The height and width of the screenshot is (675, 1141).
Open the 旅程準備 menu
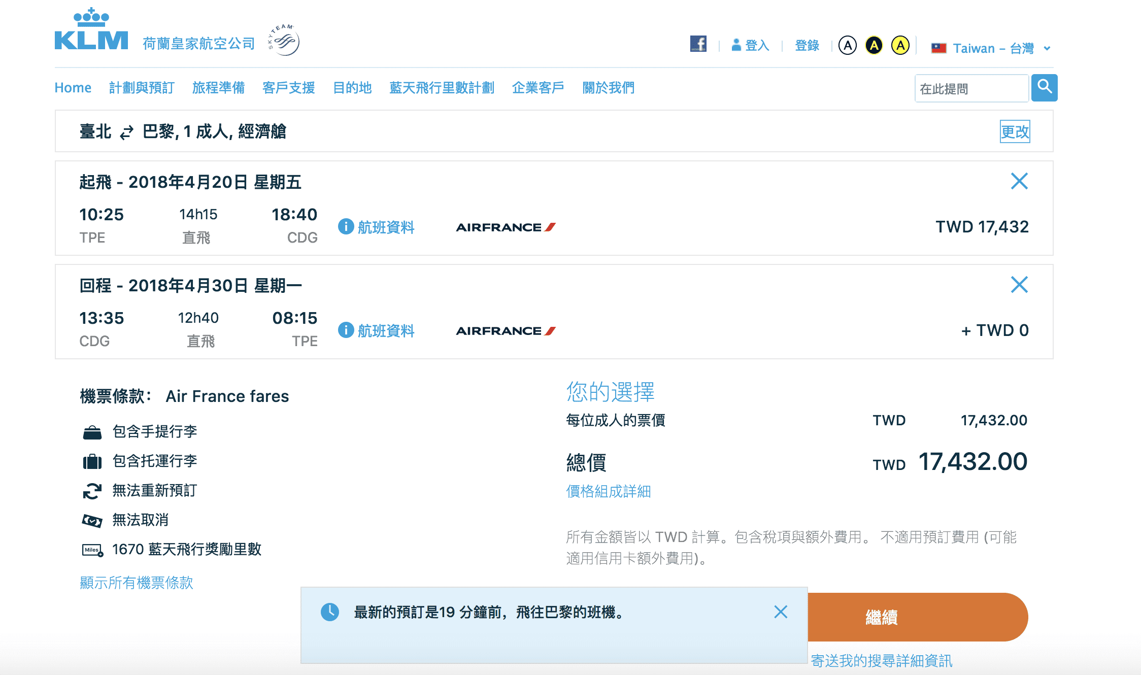(x=218, y=88)
